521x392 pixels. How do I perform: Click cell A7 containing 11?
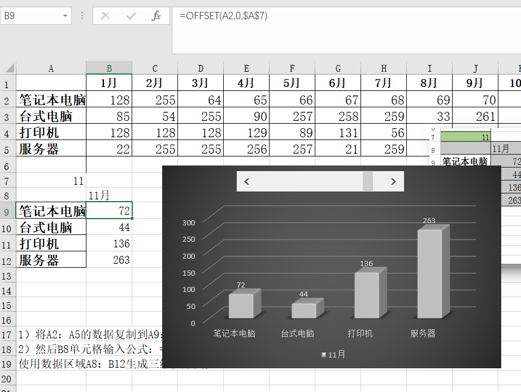coord(51,181)
